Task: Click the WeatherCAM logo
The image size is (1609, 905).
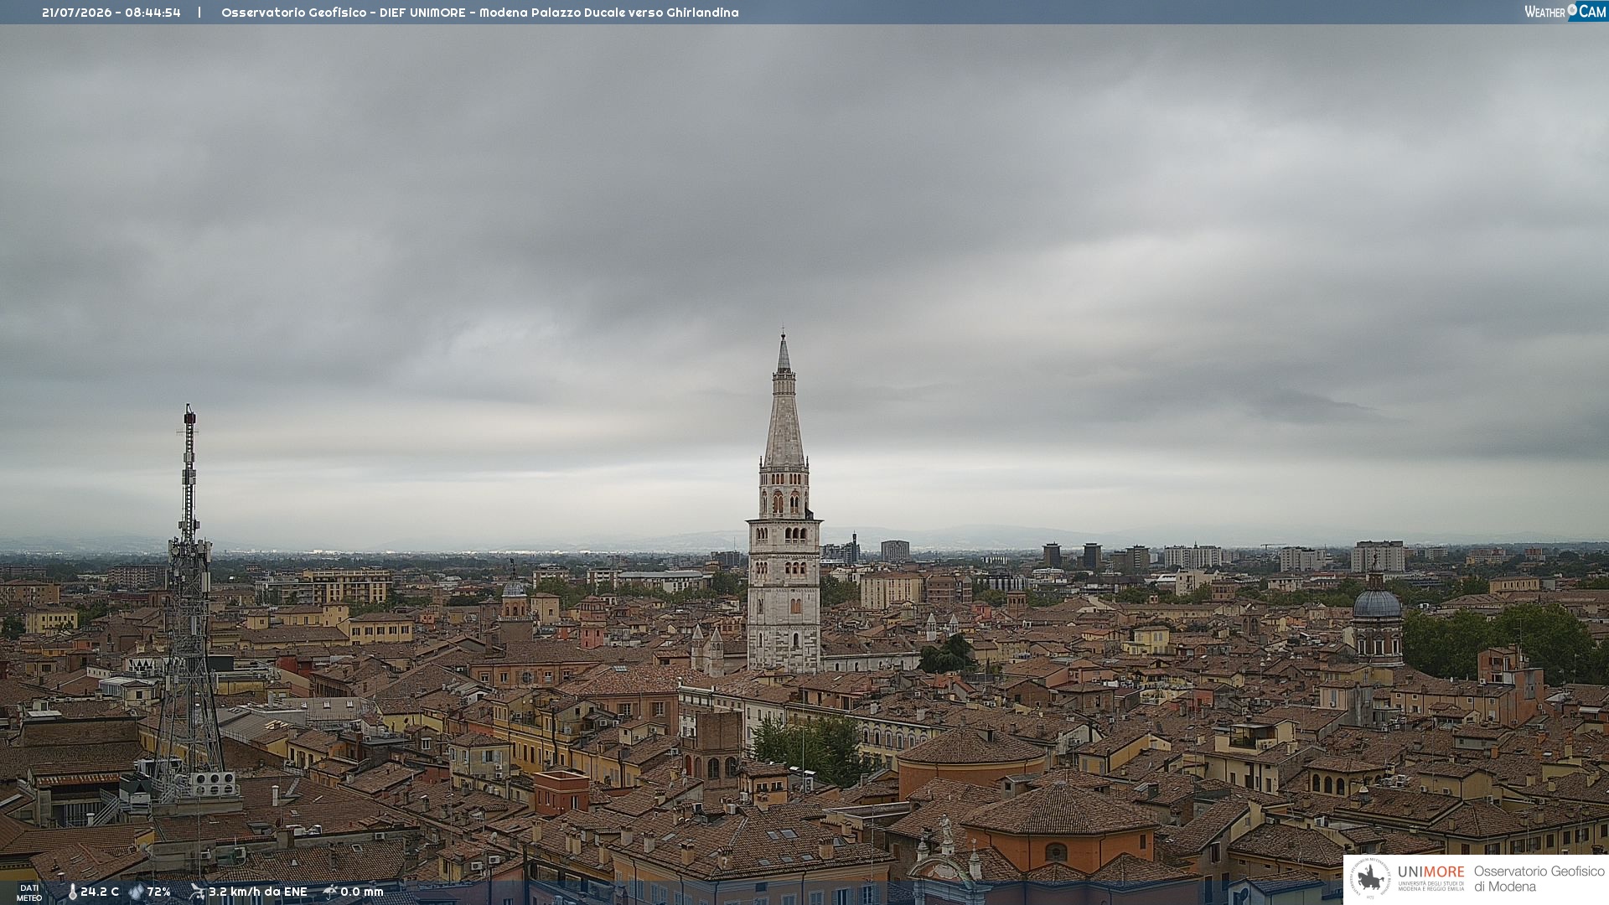Action: pyautogui.click(x=1565, y=12)
